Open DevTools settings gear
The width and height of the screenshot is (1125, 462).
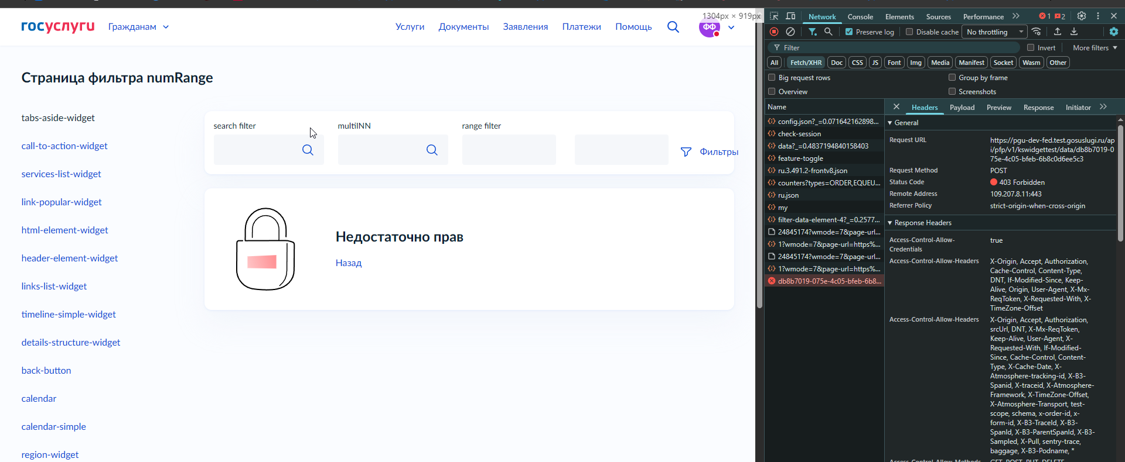pos(1082,16)
